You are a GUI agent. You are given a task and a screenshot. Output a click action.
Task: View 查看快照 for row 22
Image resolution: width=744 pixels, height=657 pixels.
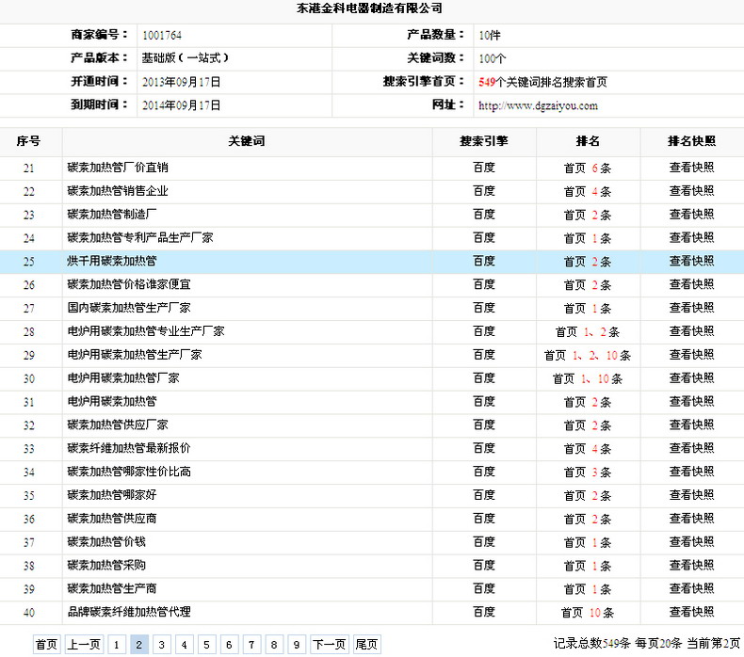click(691, 191)
